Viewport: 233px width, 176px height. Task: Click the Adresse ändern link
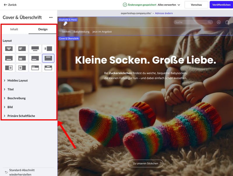tap(164, 13)
